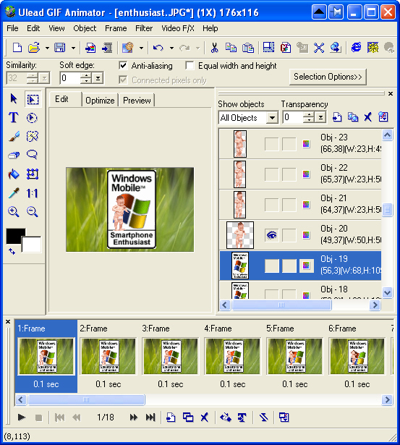Expand the Save arrow dropdown
The height and width of the screenshot is (445, 400).
[x=73, y=48]
